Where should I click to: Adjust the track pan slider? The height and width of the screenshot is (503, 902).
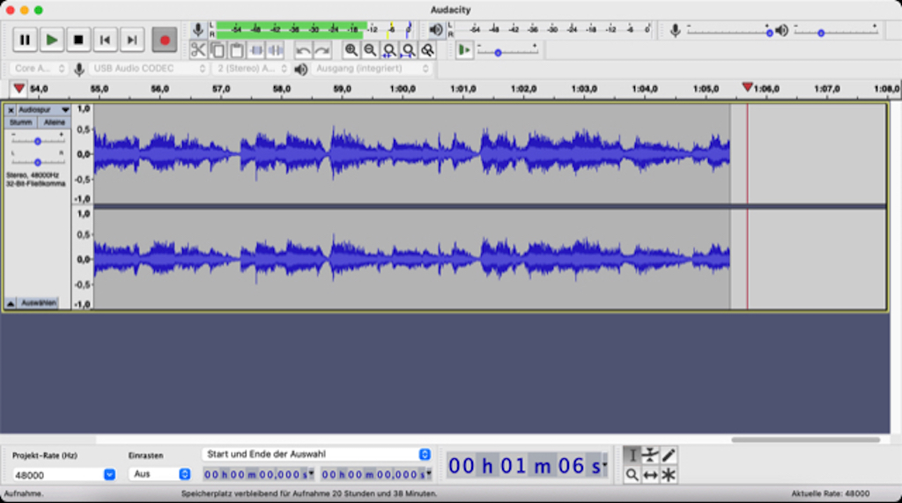tap(37, 162)
